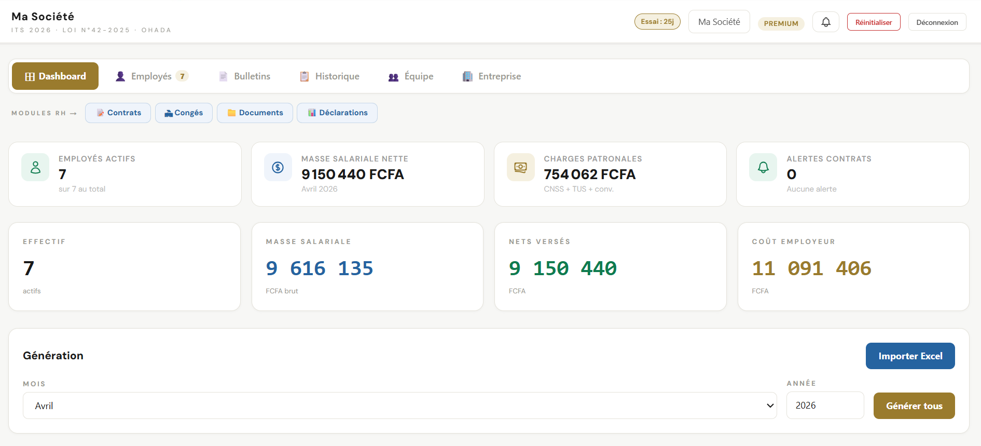
Task: Open the Congés module
Action: [x=184, y=113]
